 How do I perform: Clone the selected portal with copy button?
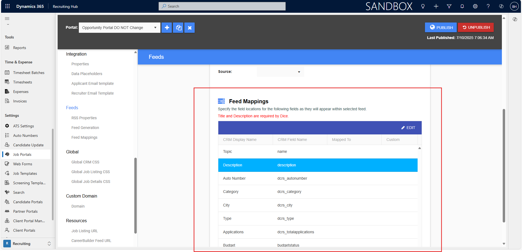pos(179,28)
